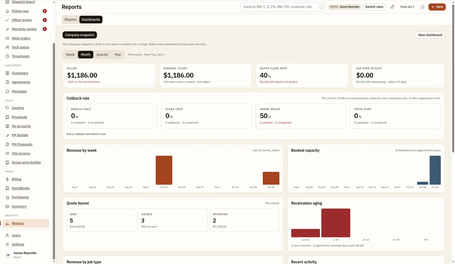Click the Work orders list icon

pyautogui.click(x=7, y=38)
